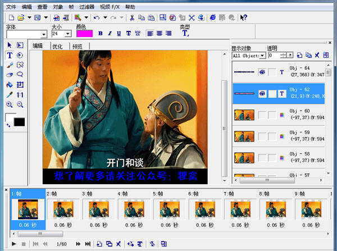This screenshot has width=337, height=251.
Task: Open the All Objects display dropdown
Action: tap(262, 56)
